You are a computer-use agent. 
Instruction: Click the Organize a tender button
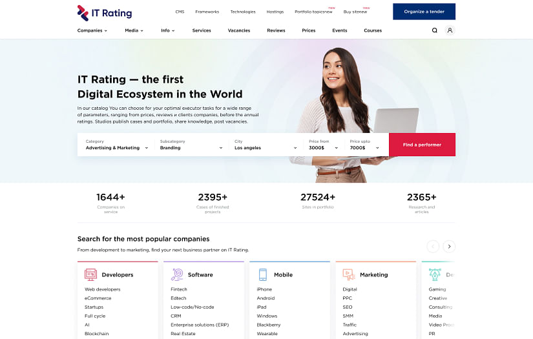[424, 12]
